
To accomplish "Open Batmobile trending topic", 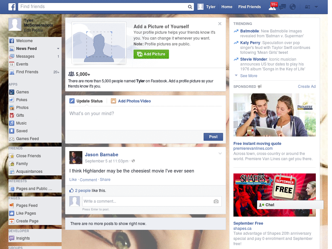I will (249, 31).
